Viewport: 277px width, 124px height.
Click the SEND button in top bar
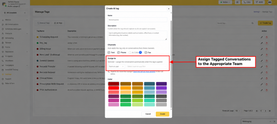coord(259,2)
